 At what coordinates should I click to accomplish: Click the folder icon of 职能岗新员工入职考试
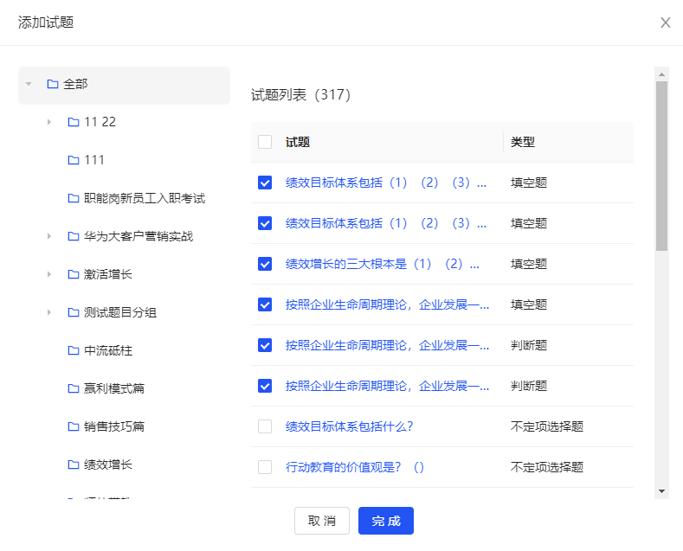click(x=74, y=198)
